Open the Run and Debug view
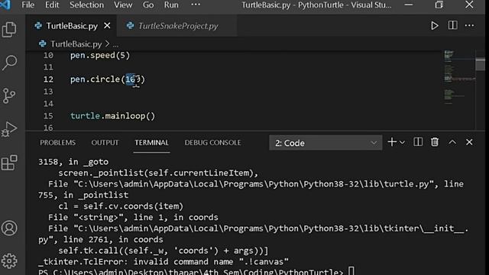The image size is (489, 275). pos(9,129)
